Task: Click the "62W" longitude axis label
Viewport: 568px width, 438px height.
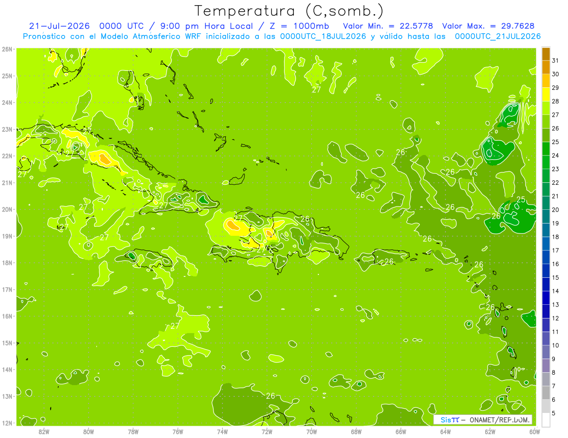Action: pos(490,431)
